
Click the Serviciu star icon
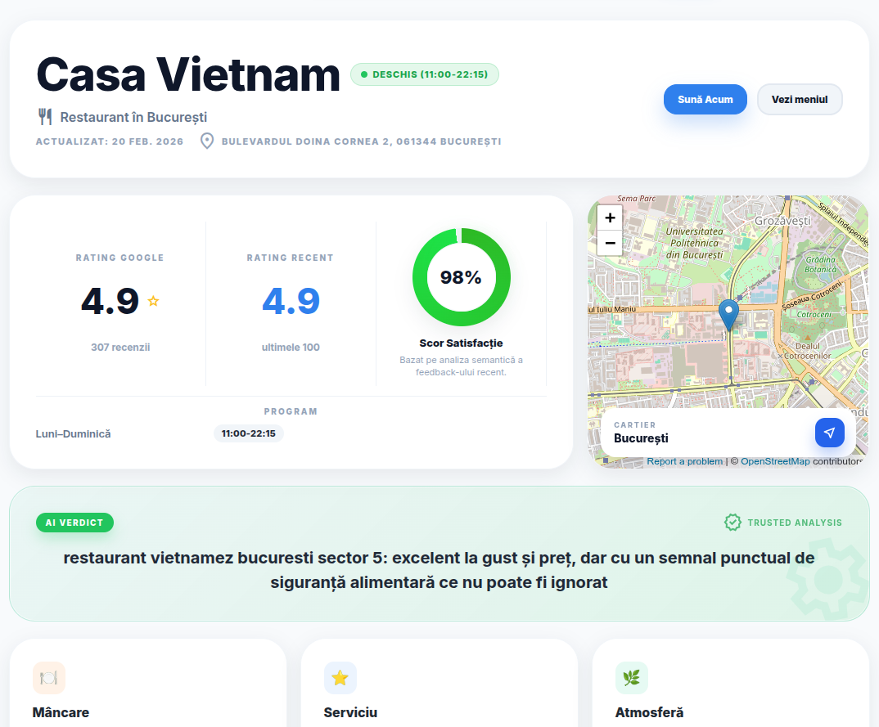click(340, 678)
